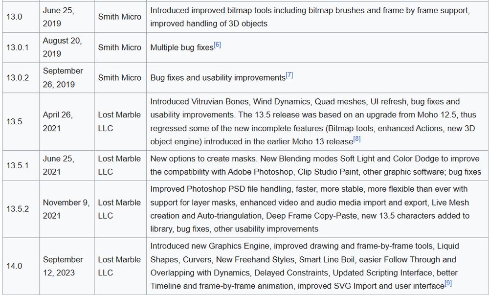The width and height of the screenshot is (489, 295).
Task: Select the version cell "13.0"
Action: [14, 17]
